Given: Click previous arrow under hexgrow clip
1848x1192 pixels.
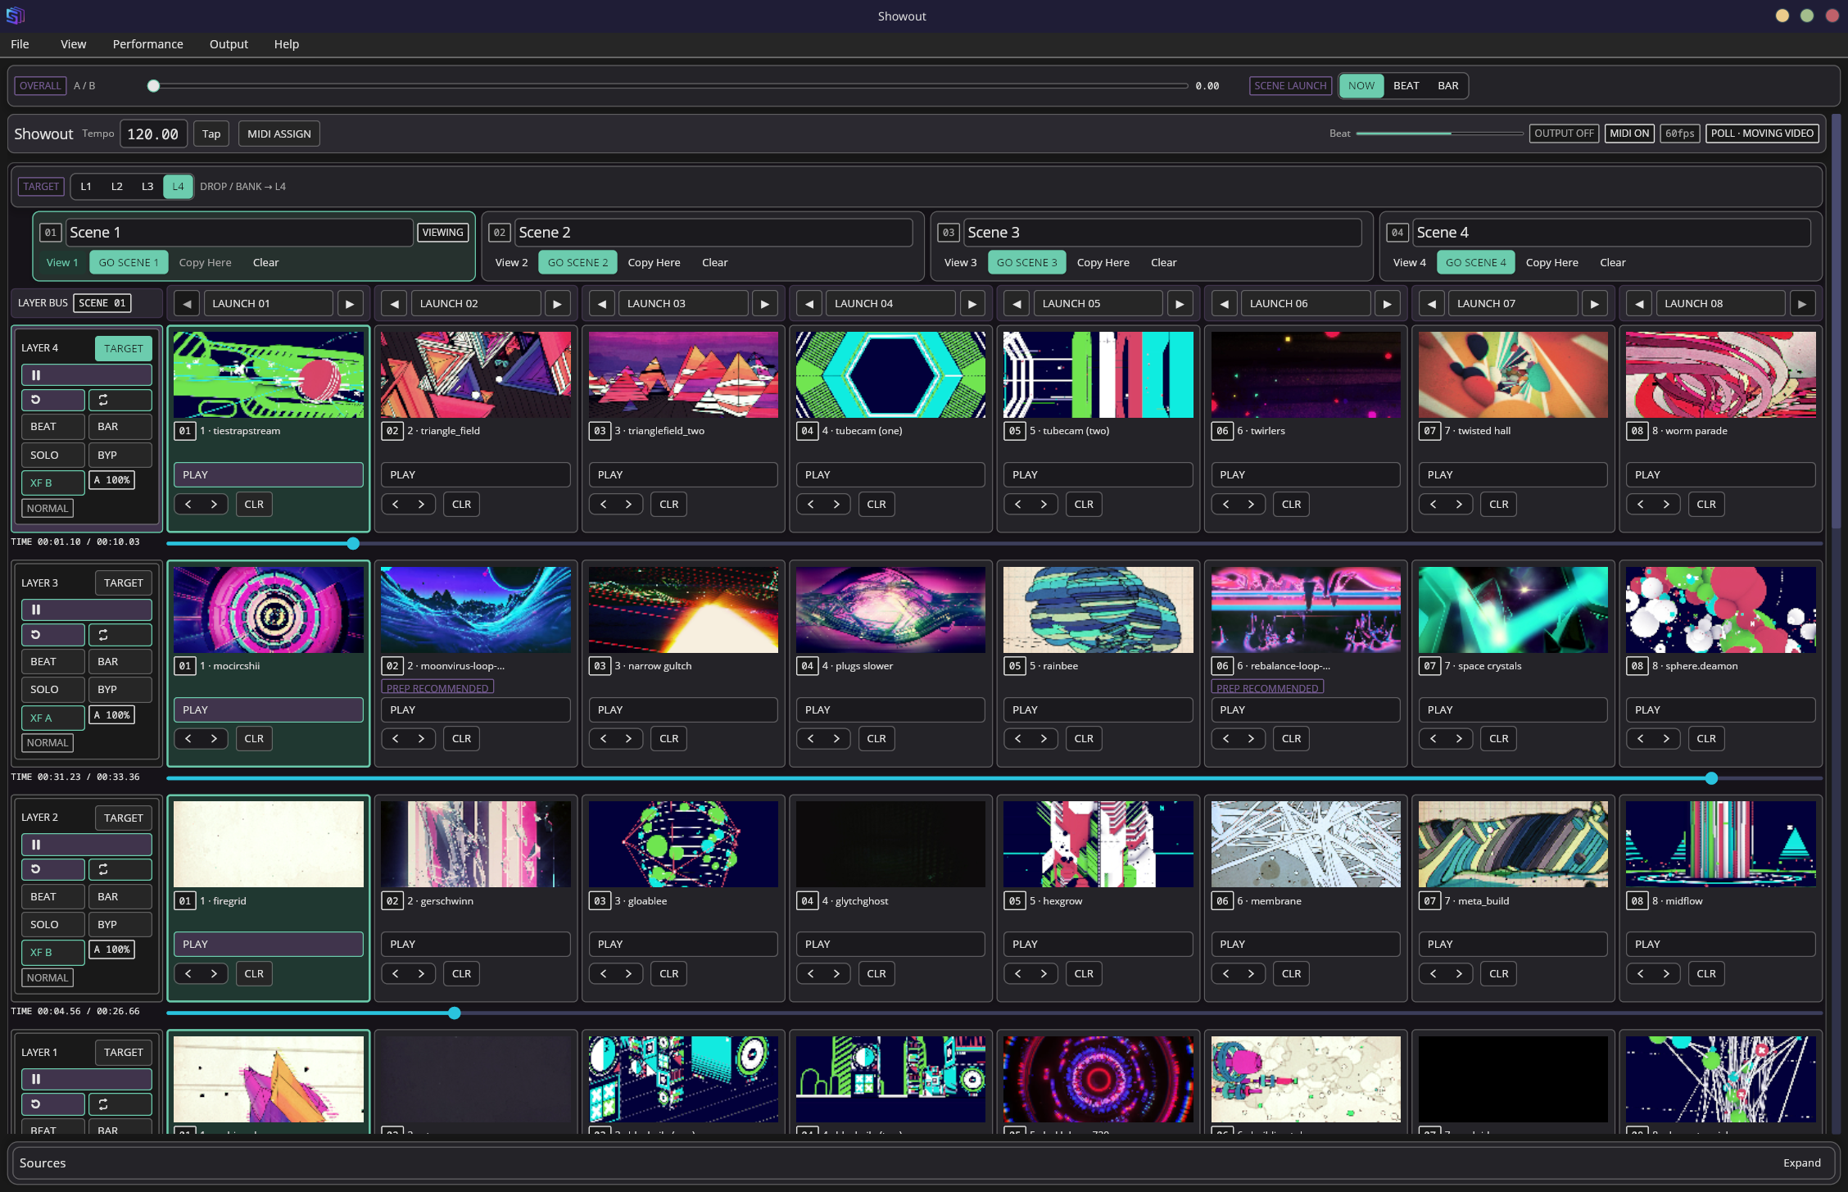Looking at the screenshot, I should tap(1018, 974).
